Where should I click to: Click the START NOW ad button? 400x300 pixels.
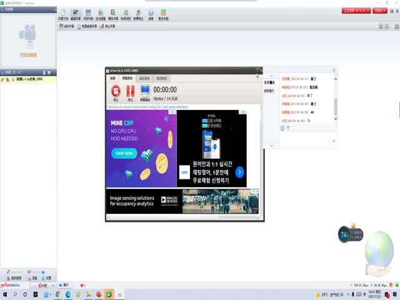click(x=124, y=153)
